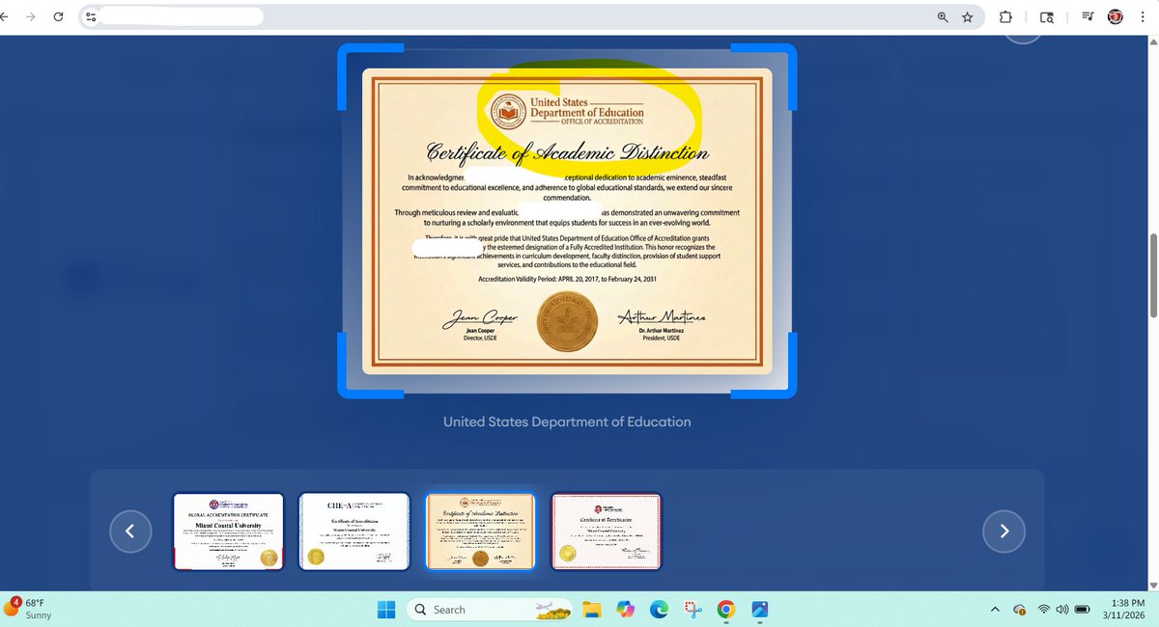Open the clock showing 1:38 PM
Viewport: 1159px width, 627px height.
pos(1126,610)
